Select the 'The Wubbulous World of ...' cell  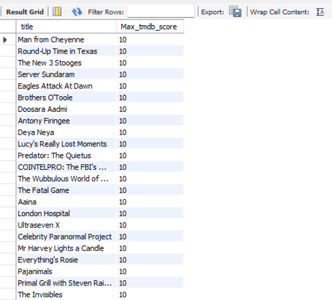pos(66,179)
